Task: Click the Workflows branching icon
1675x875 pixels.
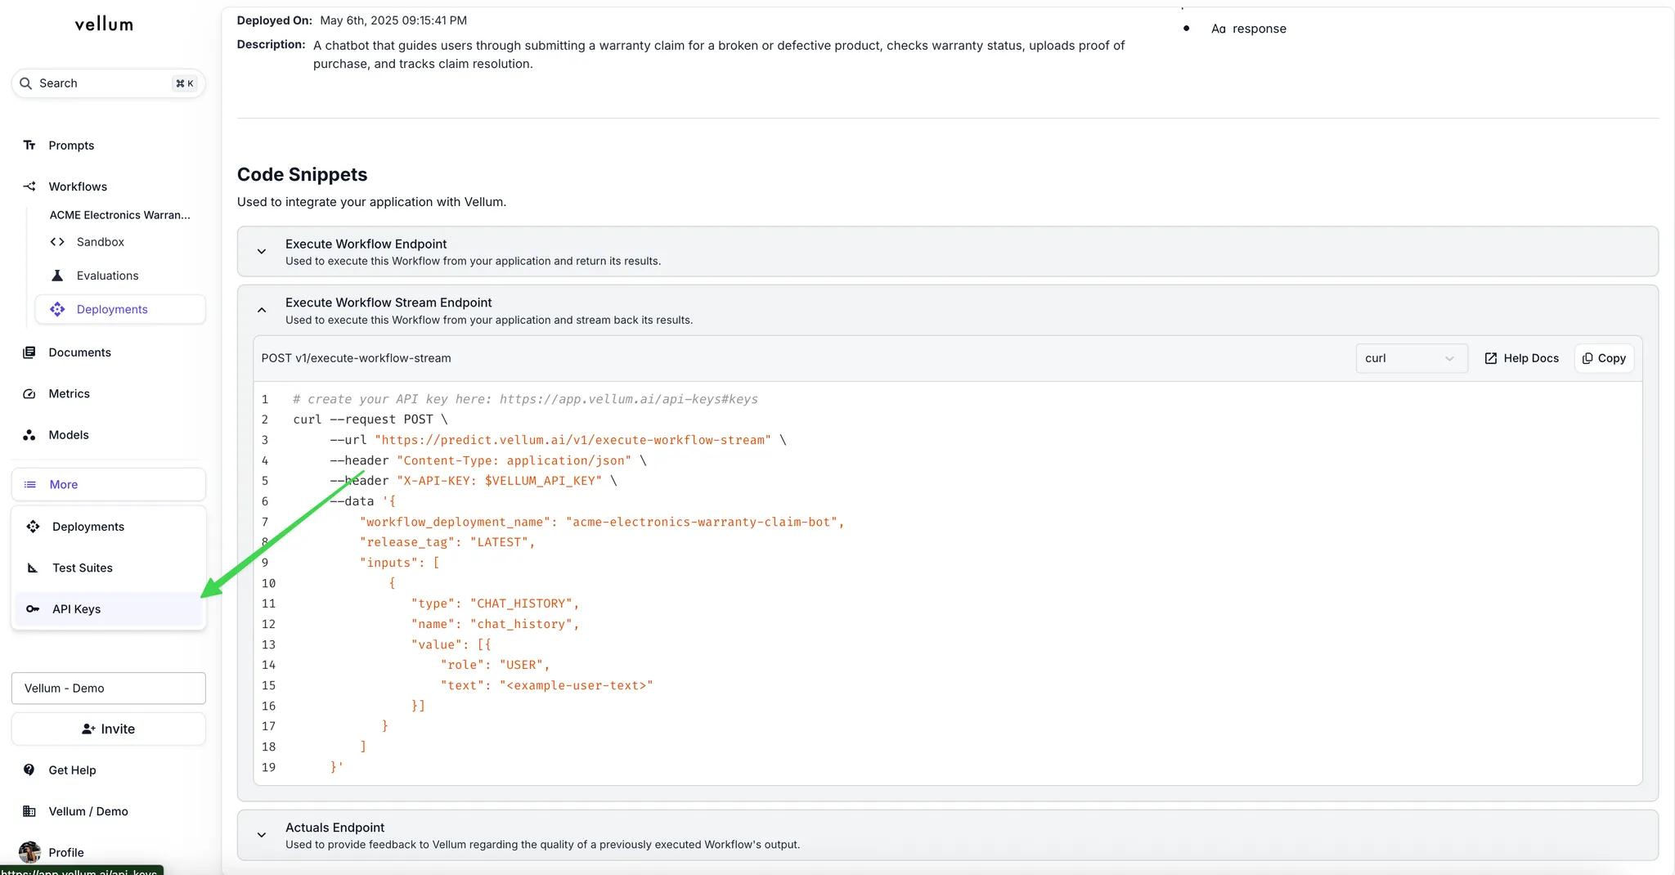Action: point(29,186)
